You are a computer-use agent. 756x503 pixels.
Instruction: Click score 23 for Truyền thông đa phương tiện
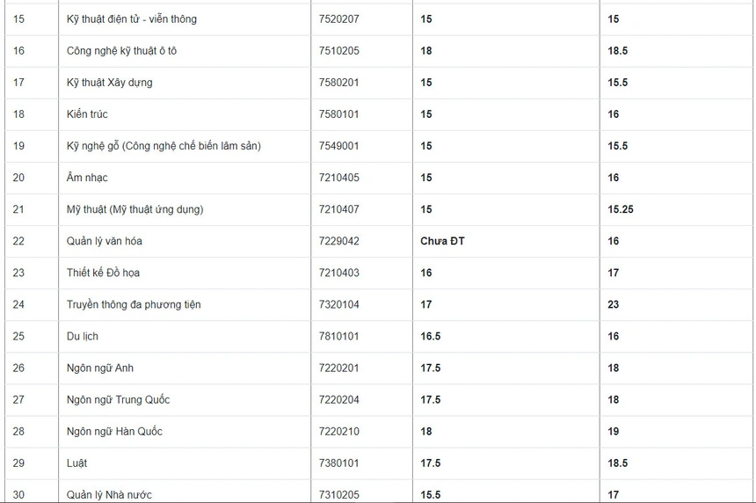tap(613, 304)
